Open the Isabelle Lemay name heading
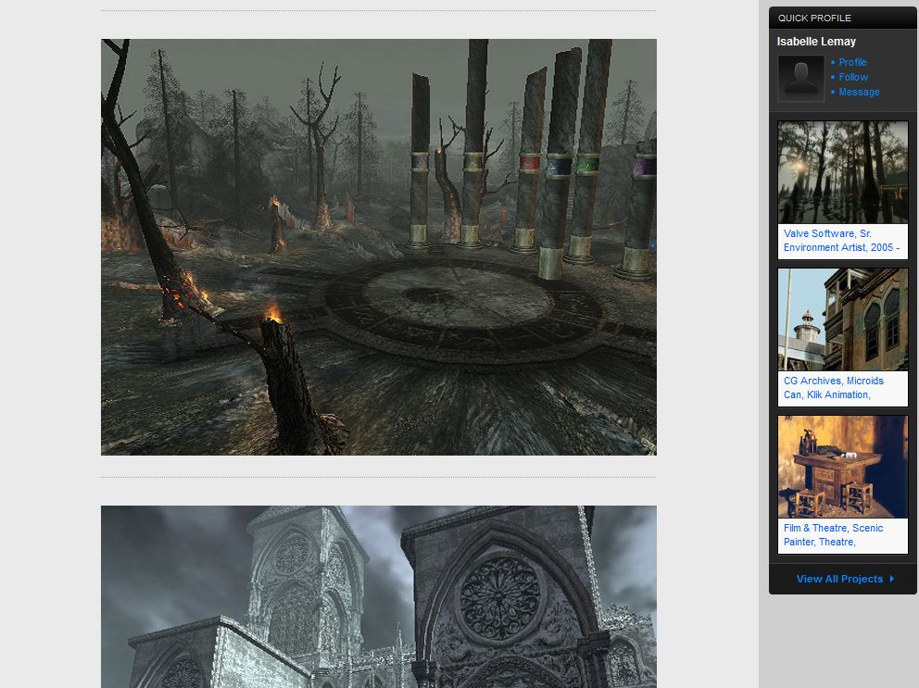Viewport: 919px width, 688px height. click(x=816, y=42)
